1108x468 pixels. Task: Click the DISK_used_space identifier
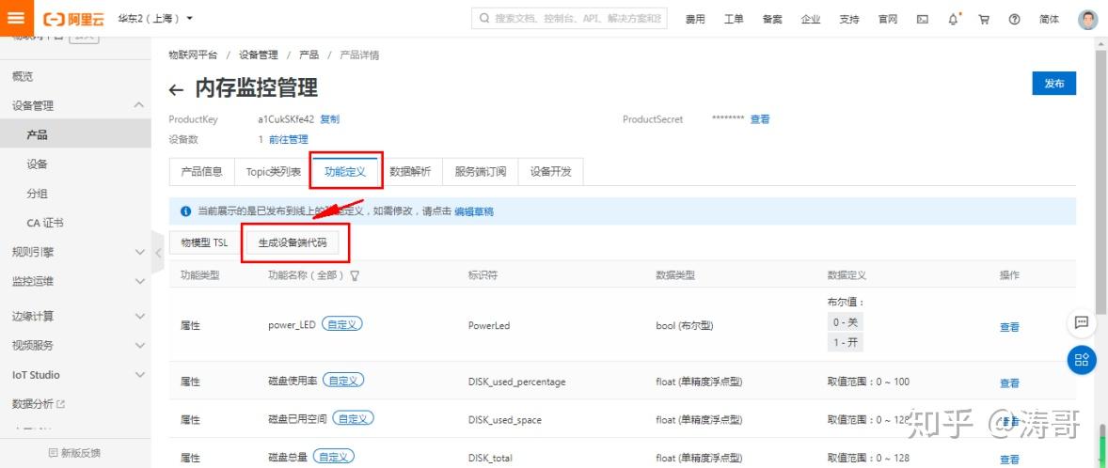click(x=504, y=420)
